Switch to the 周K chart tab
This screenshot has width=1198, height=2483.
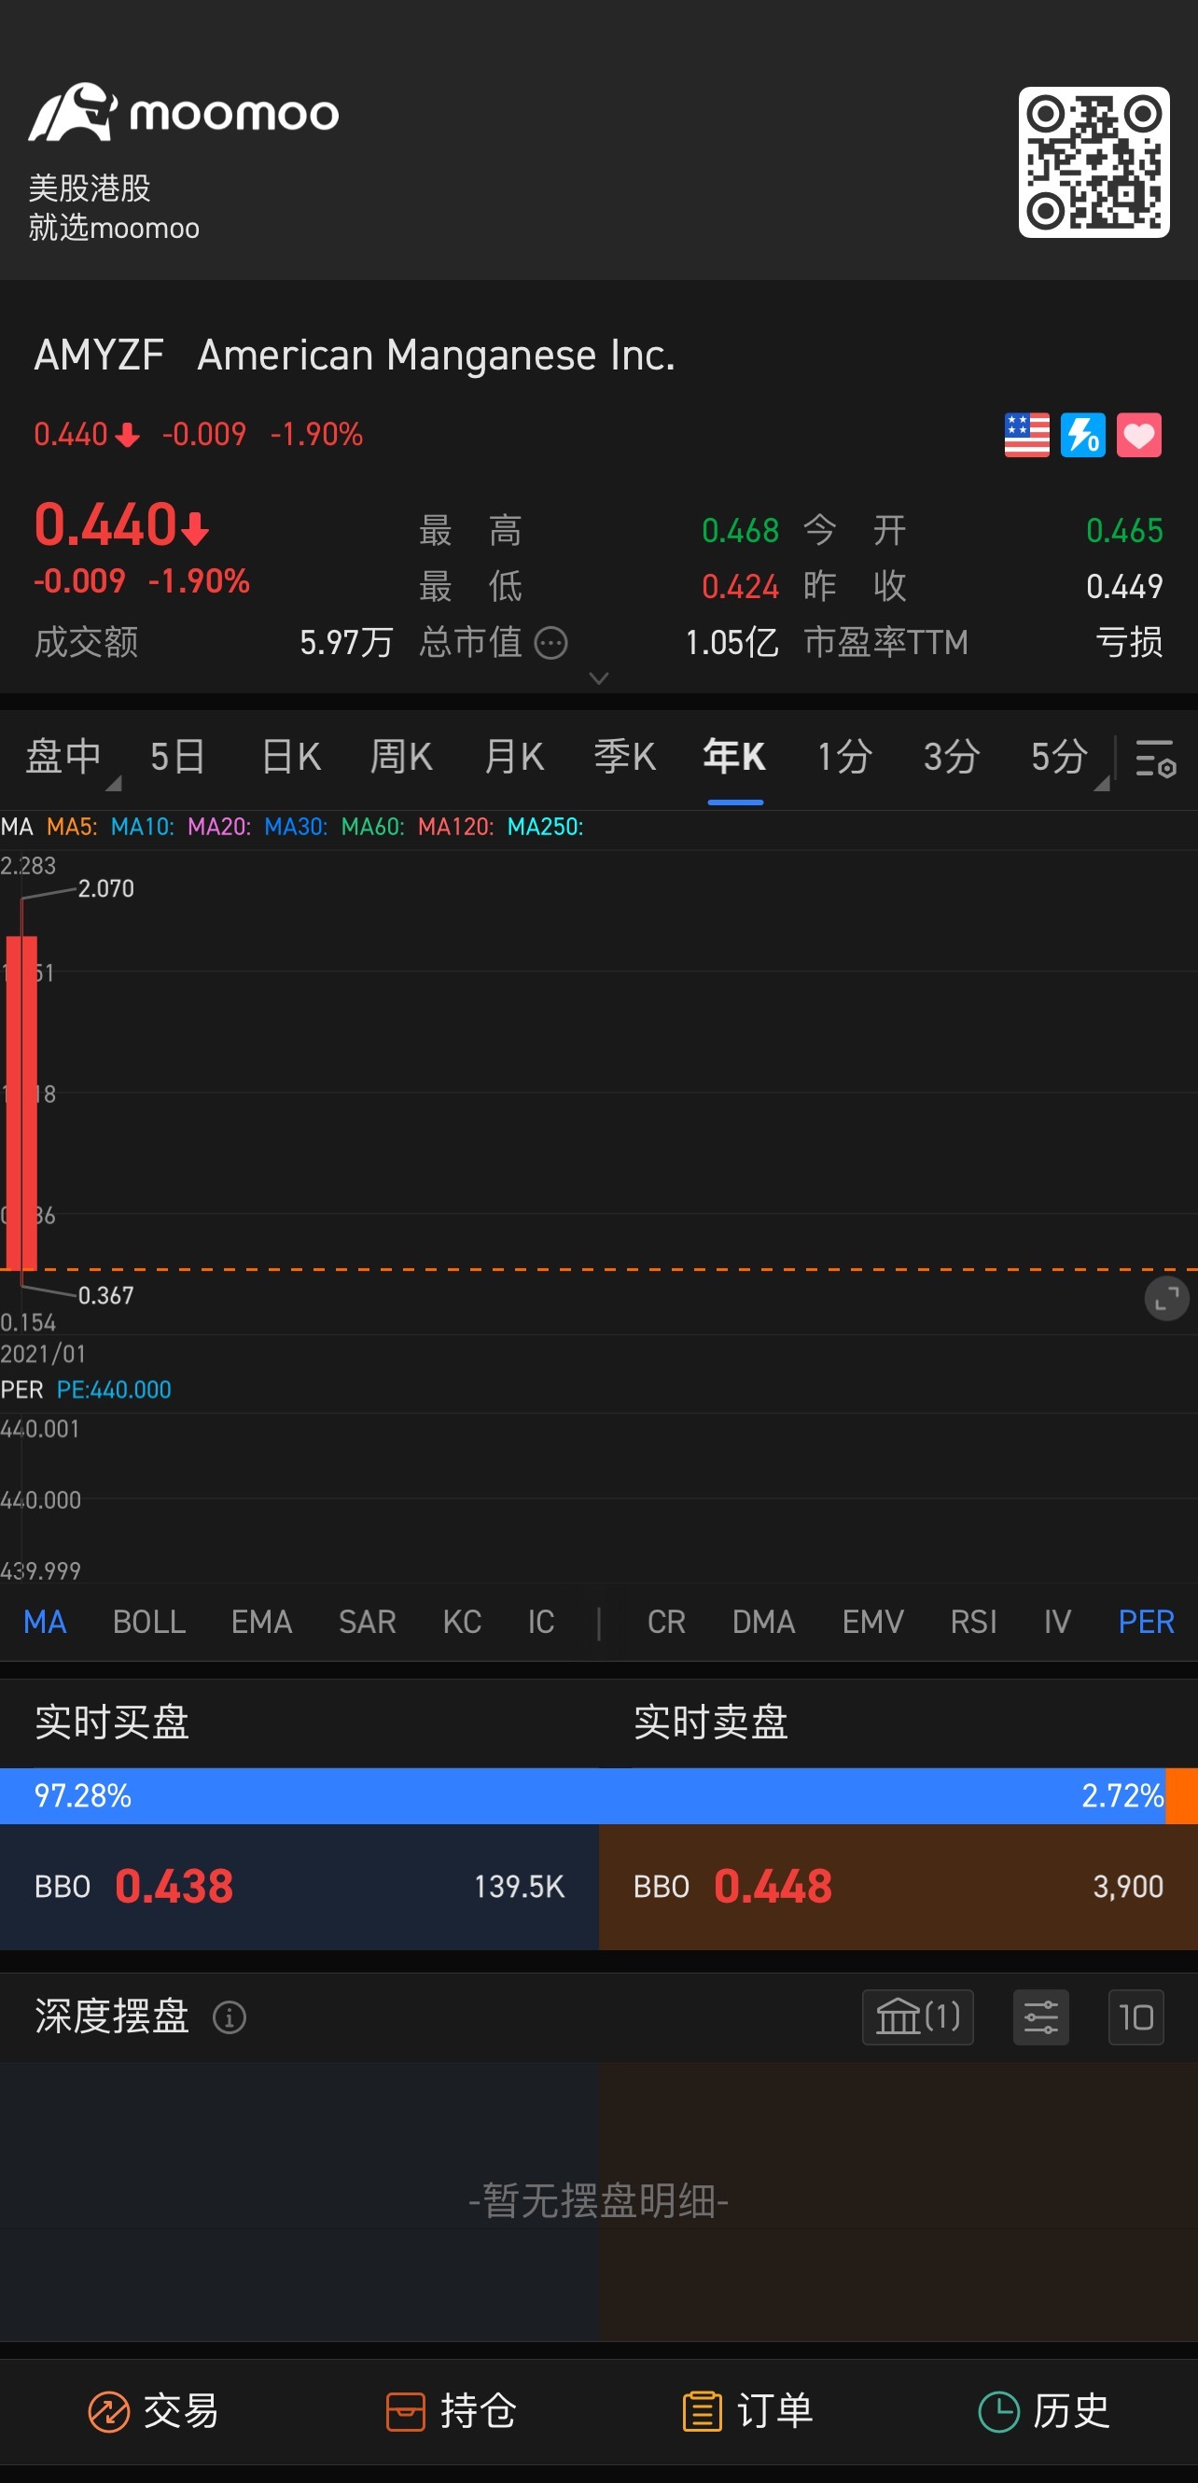[401, 757]
